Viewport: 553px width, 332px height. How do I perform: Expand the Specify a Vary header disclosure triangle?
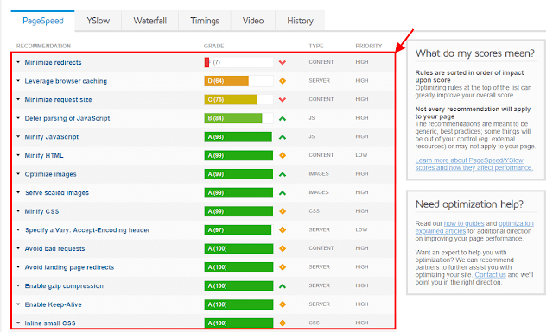(18, 230)
